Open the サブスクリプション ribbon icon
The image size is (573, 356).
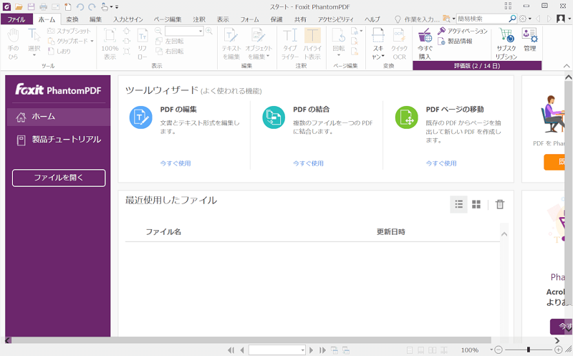point(506,35)
